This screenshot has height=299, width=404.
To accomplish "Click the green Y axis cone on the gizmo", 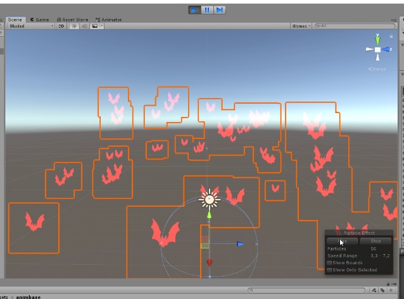I will (377, 40).
